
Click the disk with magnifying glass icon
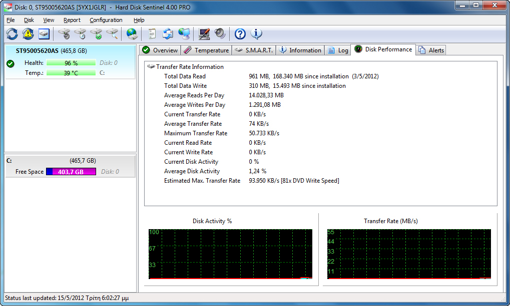point(113,34)
